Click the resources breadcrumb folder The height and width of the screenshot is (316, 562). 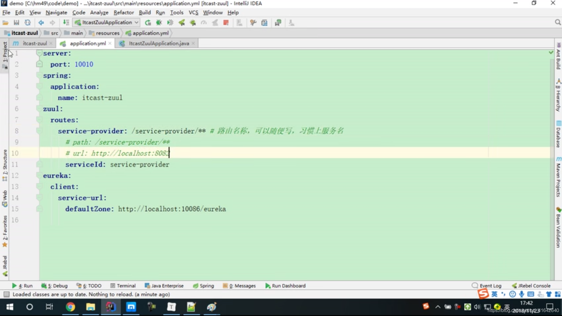coord(104,33)
